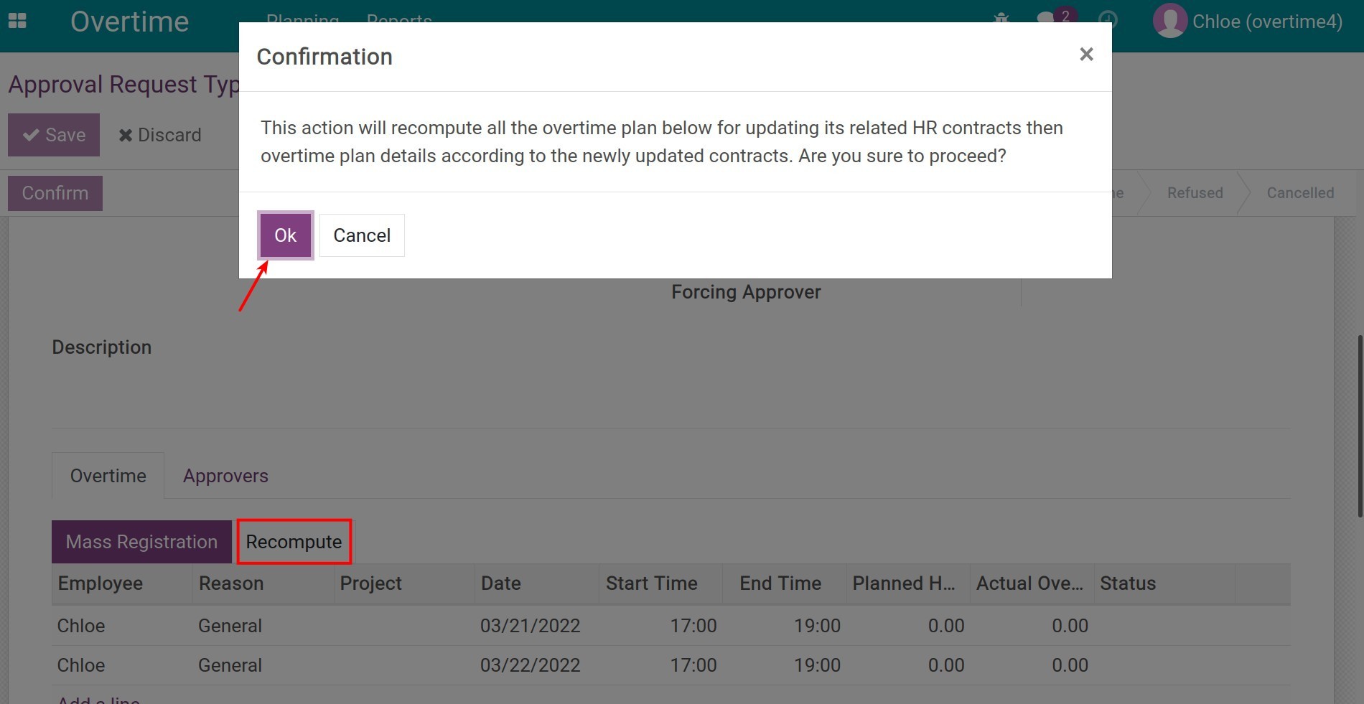Click Cancel in the confirmation dialog
The image size is (1364, 704).
click(x=362, y=235)
